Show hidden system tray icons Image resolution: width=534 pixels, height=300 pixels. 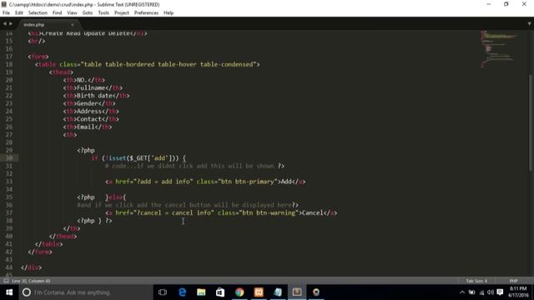462,292
